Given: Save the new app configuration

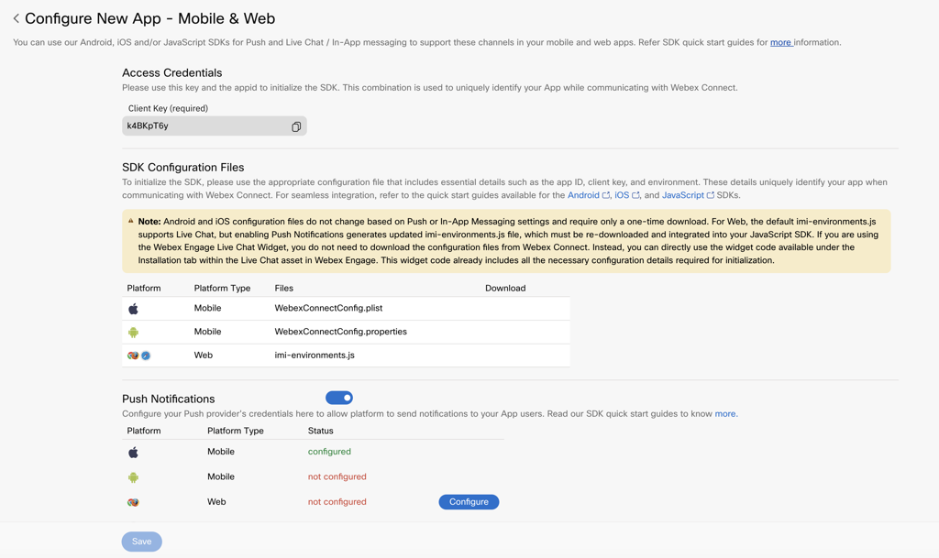Looking at the screenshot, I should (141, 542).
